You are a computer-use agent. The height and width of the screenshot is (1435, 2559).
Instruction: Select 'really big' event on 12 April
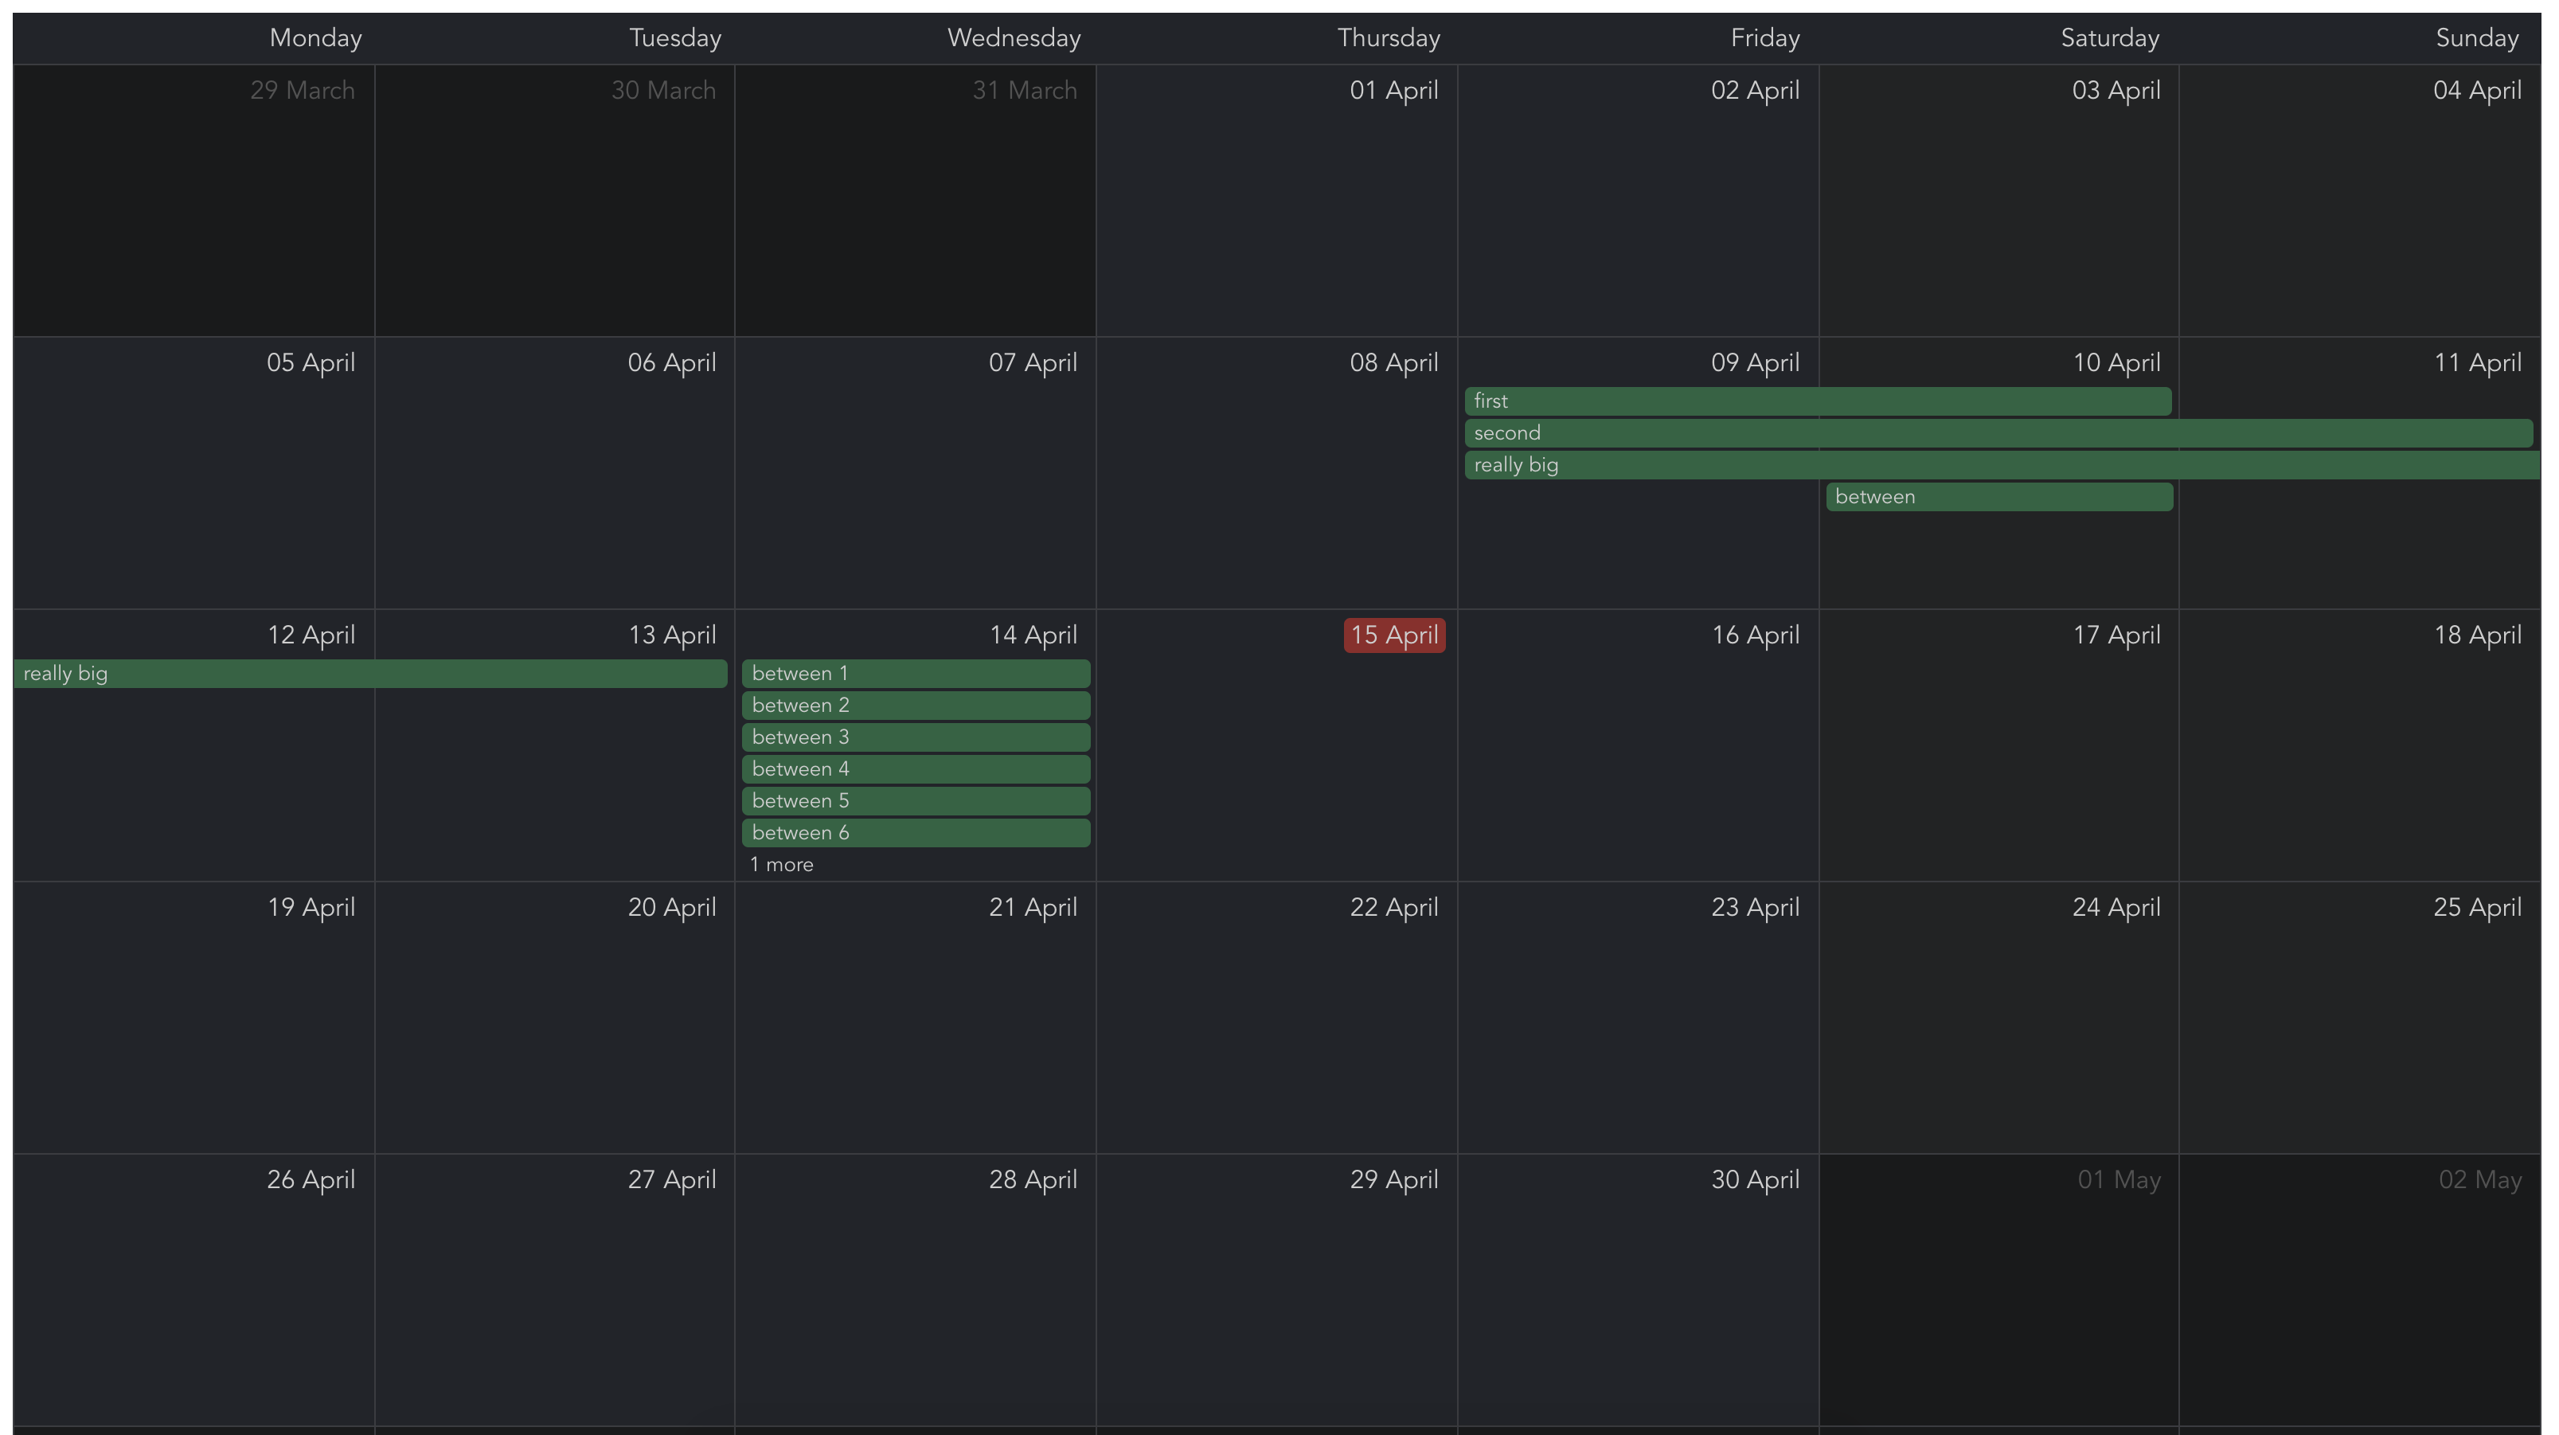[369, 674]
